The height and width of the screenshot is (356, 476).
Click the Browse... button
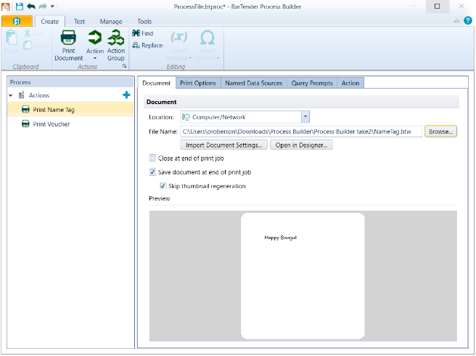(441, 131)
